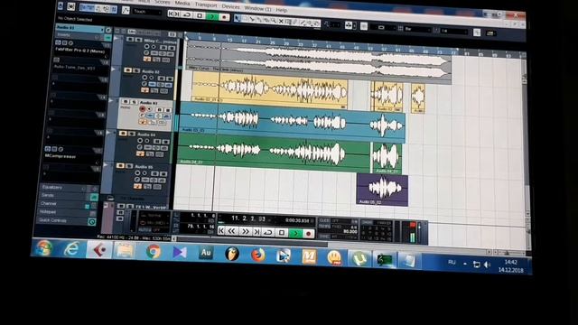Open the Transport menu
Image resolution: width=578 pixels, height=325 pixels.
tap(206, 5)
